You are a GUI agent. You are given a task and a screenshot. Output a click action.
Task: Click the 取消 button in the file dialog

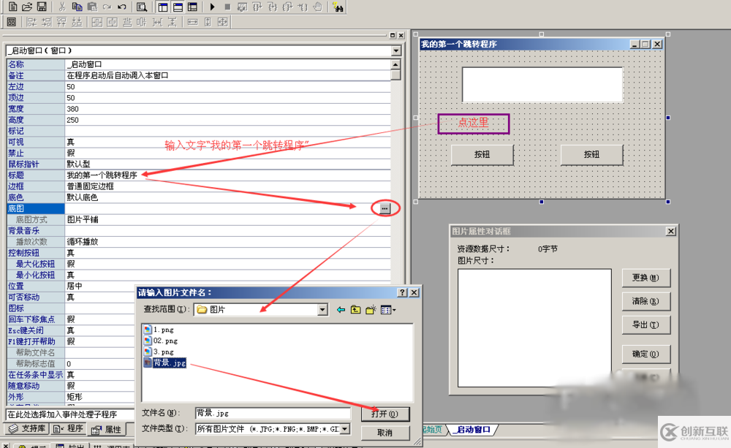point(385,433)
